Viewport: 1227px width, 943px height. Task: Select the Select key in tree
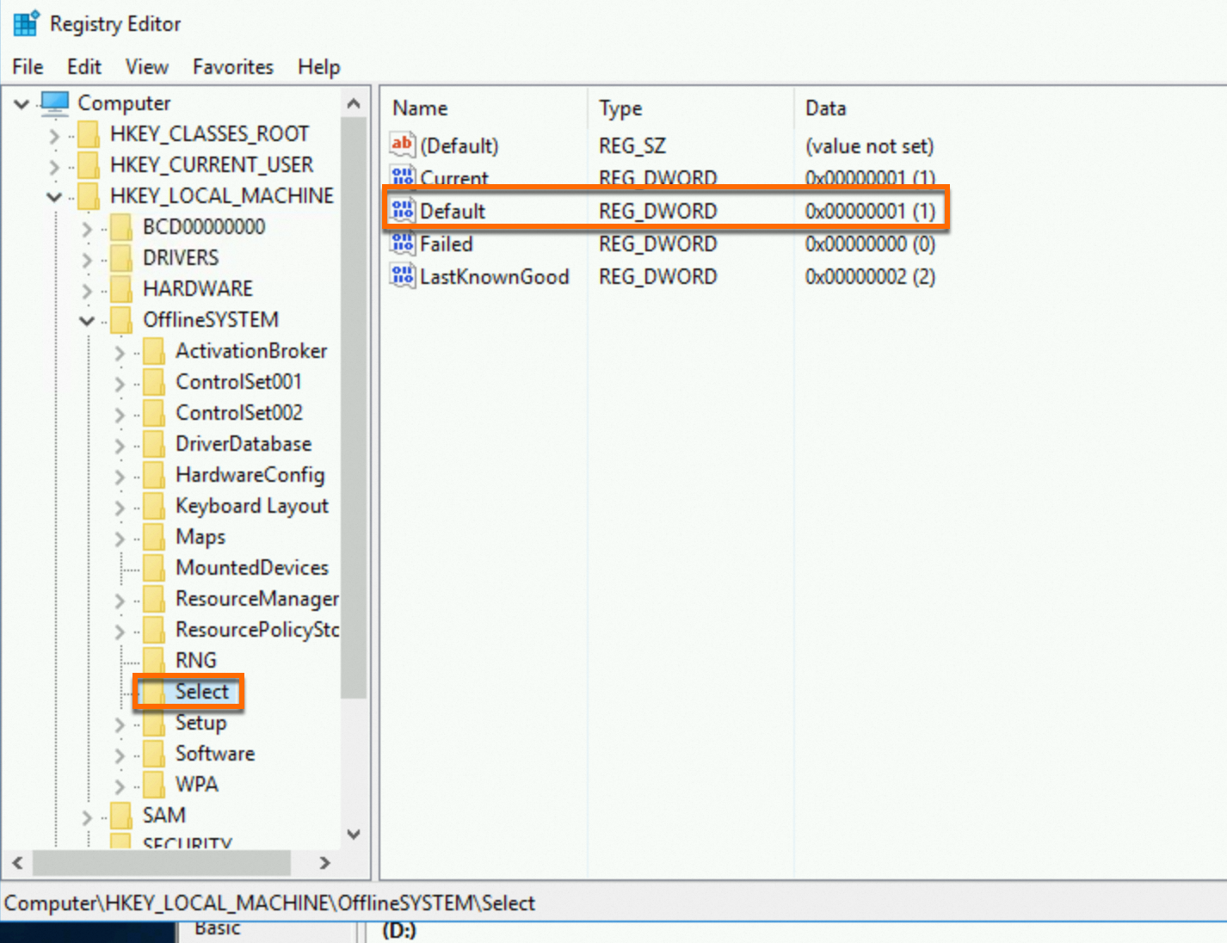point(202,692)
